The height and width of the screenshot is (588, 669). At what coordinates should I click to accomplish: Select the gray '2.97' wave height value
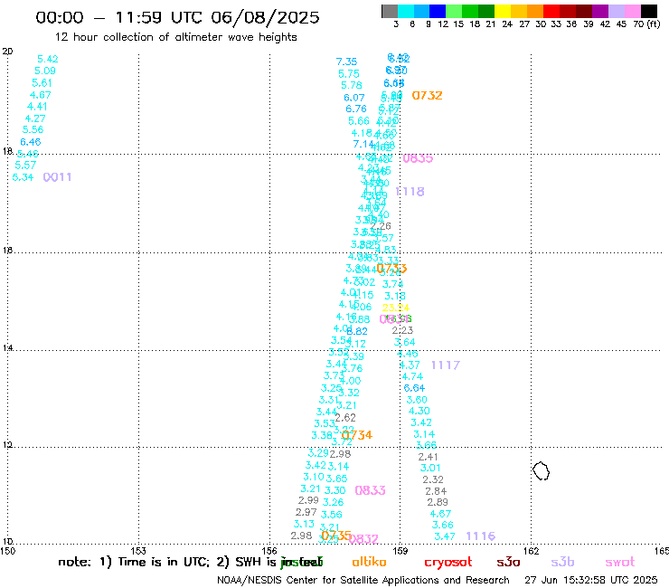point(306,512)
